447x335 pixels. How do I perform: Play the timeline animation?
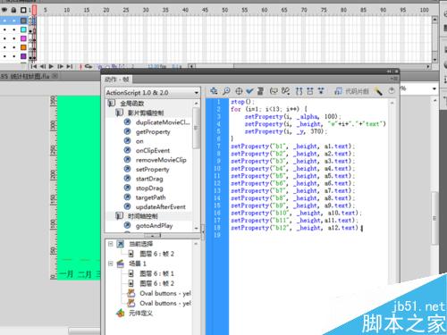click(x=51, y=66)
